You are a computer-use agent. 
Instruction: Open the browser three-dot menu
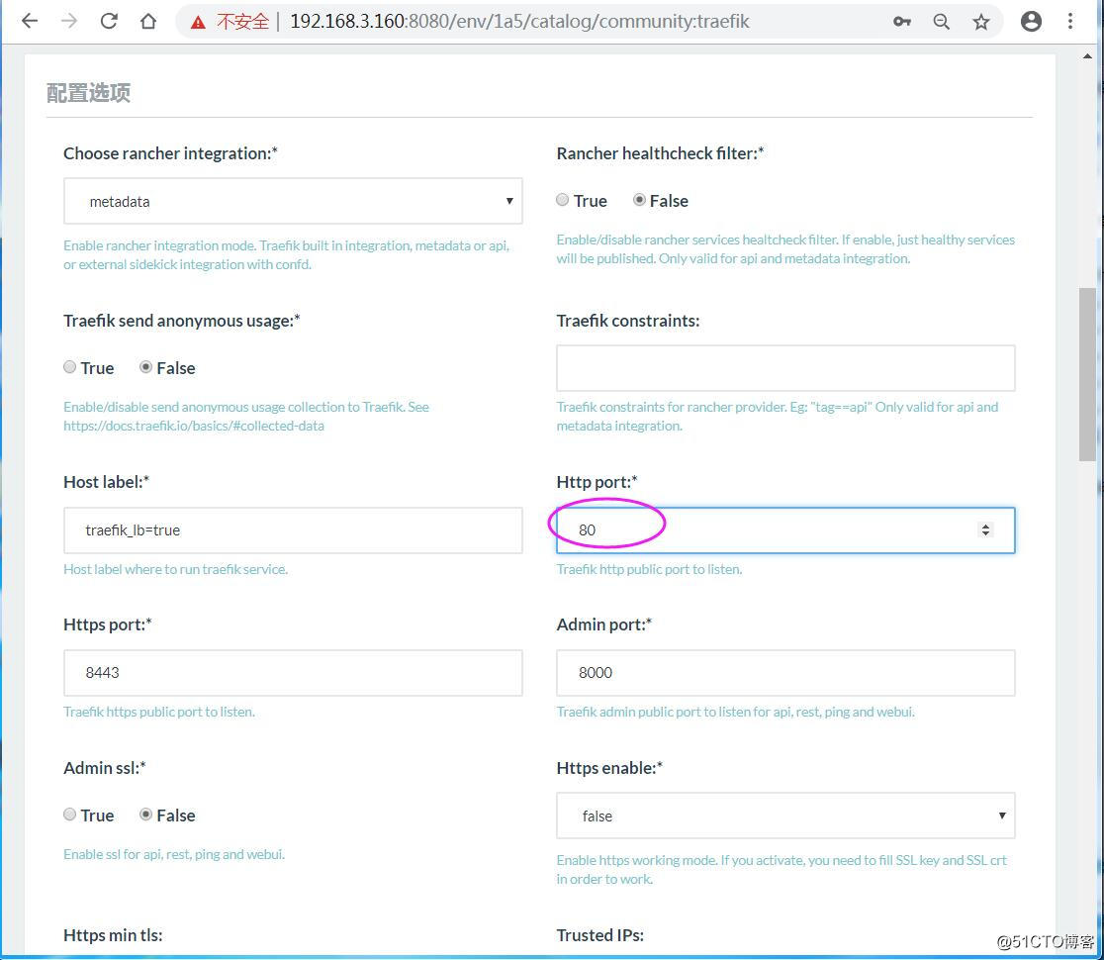pos(1070,21)
